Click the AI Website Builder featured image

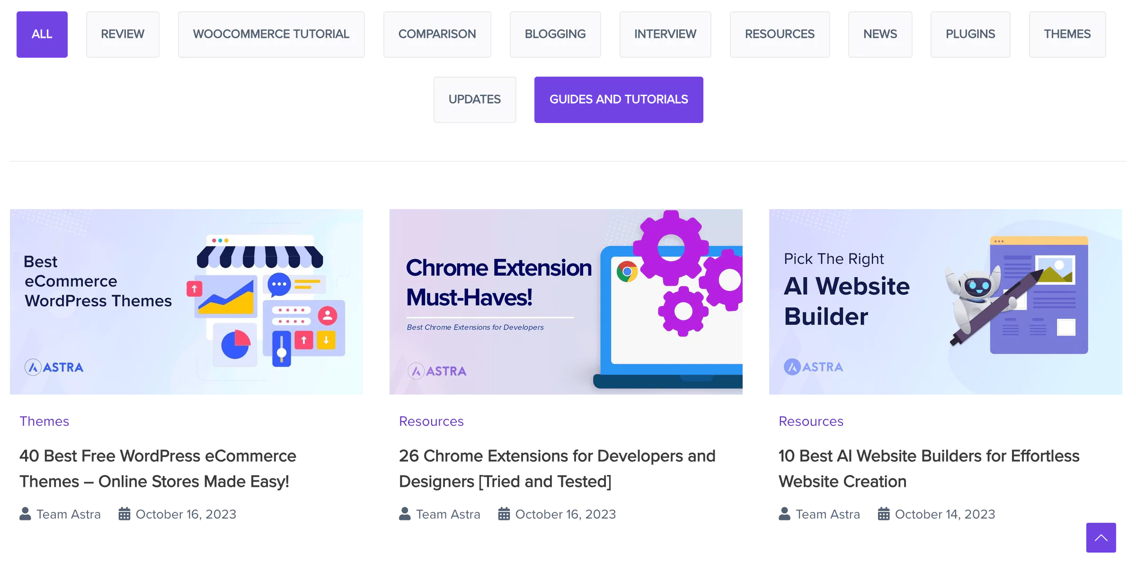point(945,302)
